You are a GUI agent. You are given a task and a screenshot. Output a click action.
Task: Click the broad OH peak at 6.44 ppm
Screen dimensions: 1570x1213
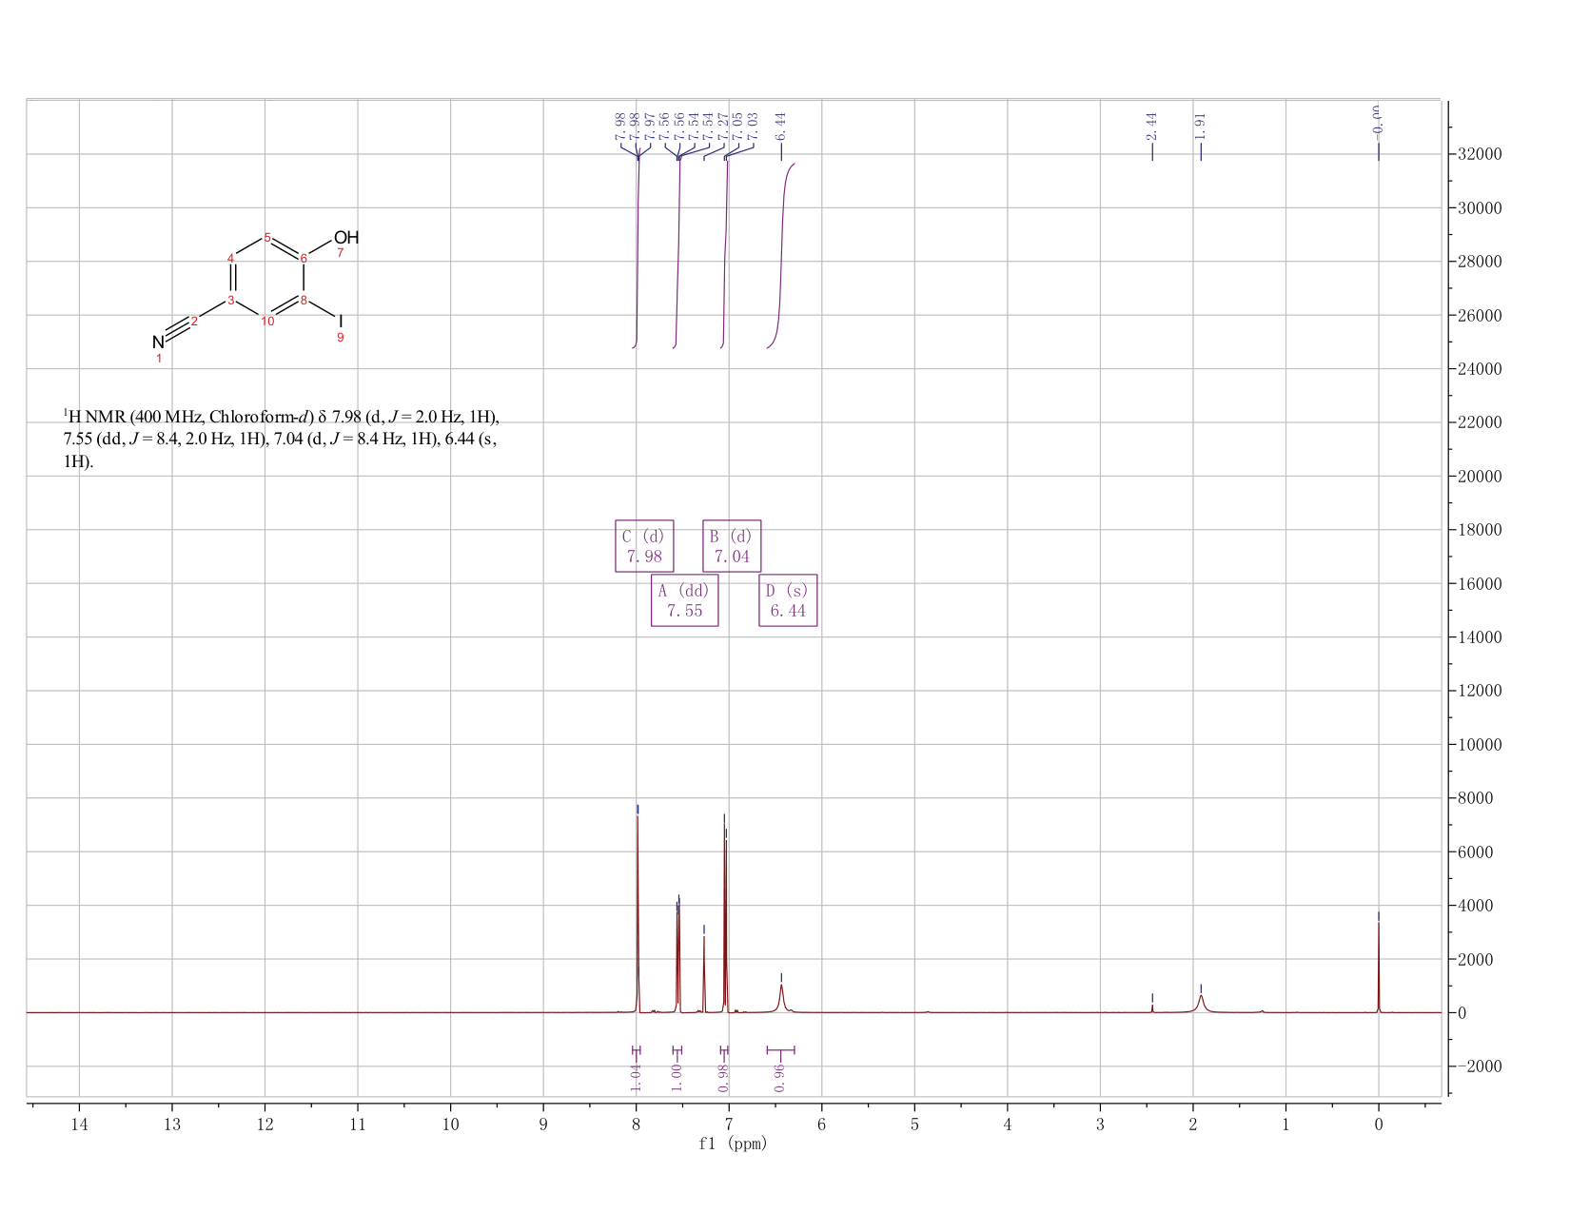pyautogui.click(x=781, y=997)
